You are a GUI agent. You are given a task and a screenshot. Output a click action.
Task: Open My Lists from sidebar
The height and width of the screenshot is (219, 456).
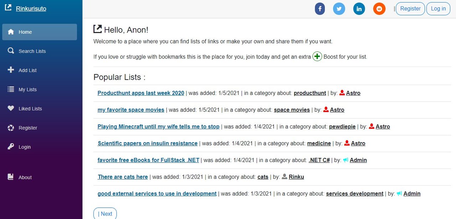(40, 90)
